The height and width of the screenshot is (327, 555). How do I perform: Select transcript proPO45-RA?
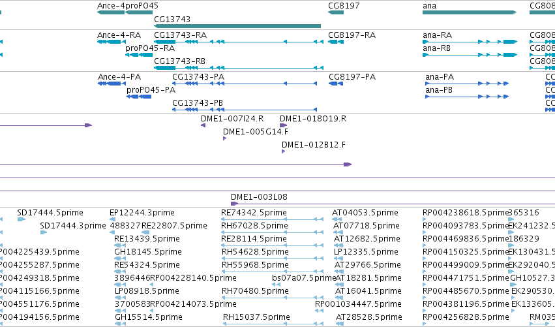point(139,55)
